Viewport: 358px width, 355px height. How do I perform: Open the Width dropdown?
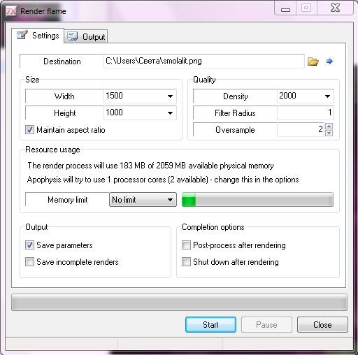[170, 96]
